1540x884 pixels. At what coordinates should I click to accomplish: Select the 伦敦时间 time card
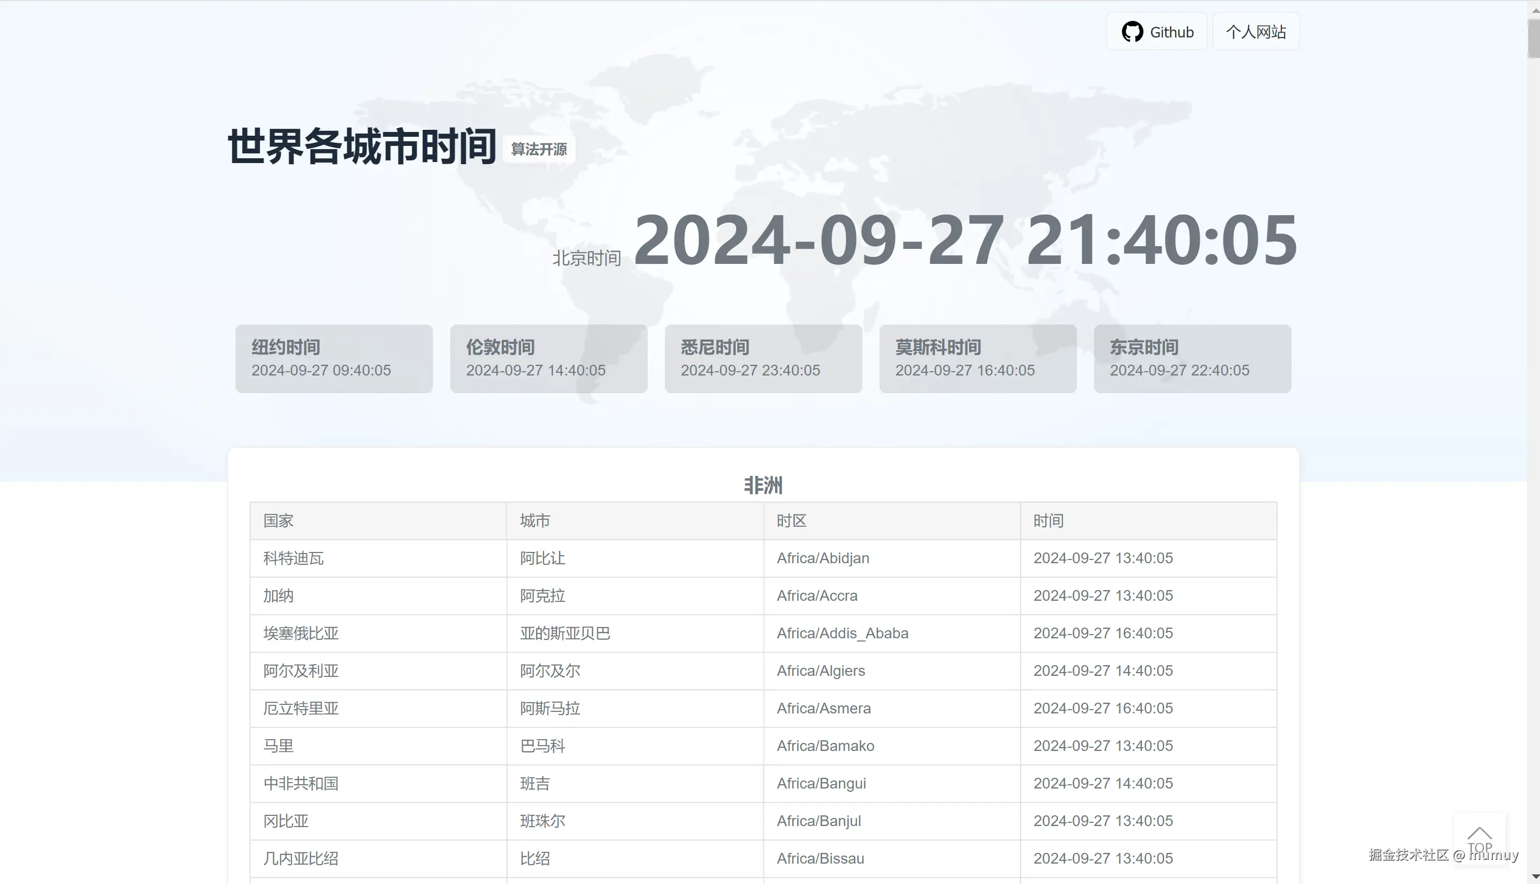click(x=548, y=358)
